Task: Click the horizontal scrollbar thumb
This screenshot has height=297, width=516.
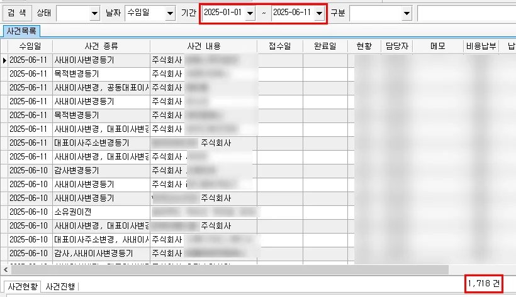Action: 230,270
